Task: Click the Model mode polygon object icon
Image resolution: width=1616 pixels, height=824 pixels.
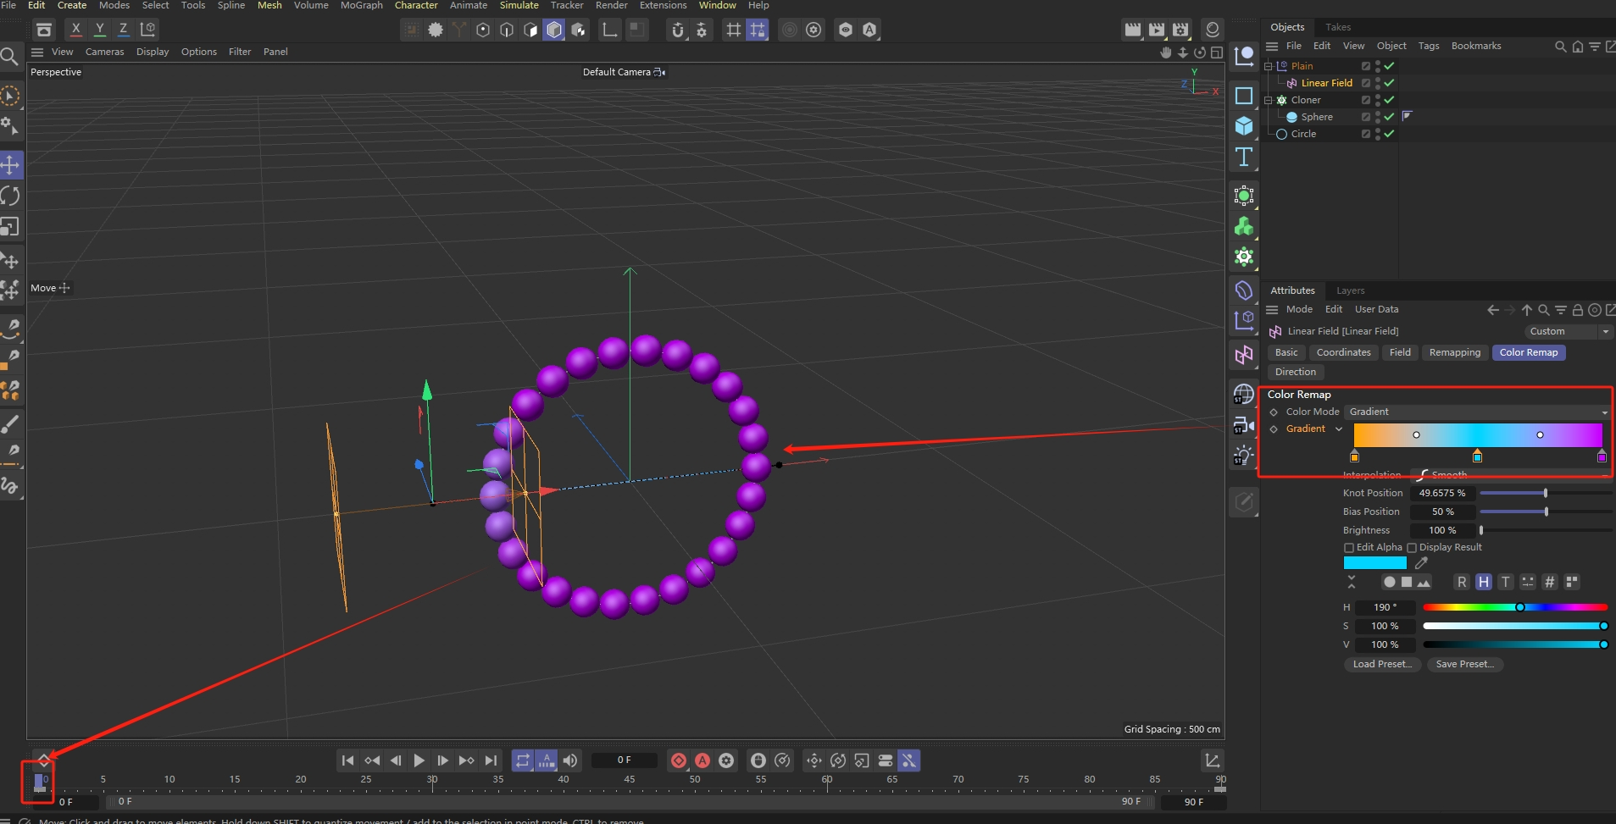Action: point(554,30)
